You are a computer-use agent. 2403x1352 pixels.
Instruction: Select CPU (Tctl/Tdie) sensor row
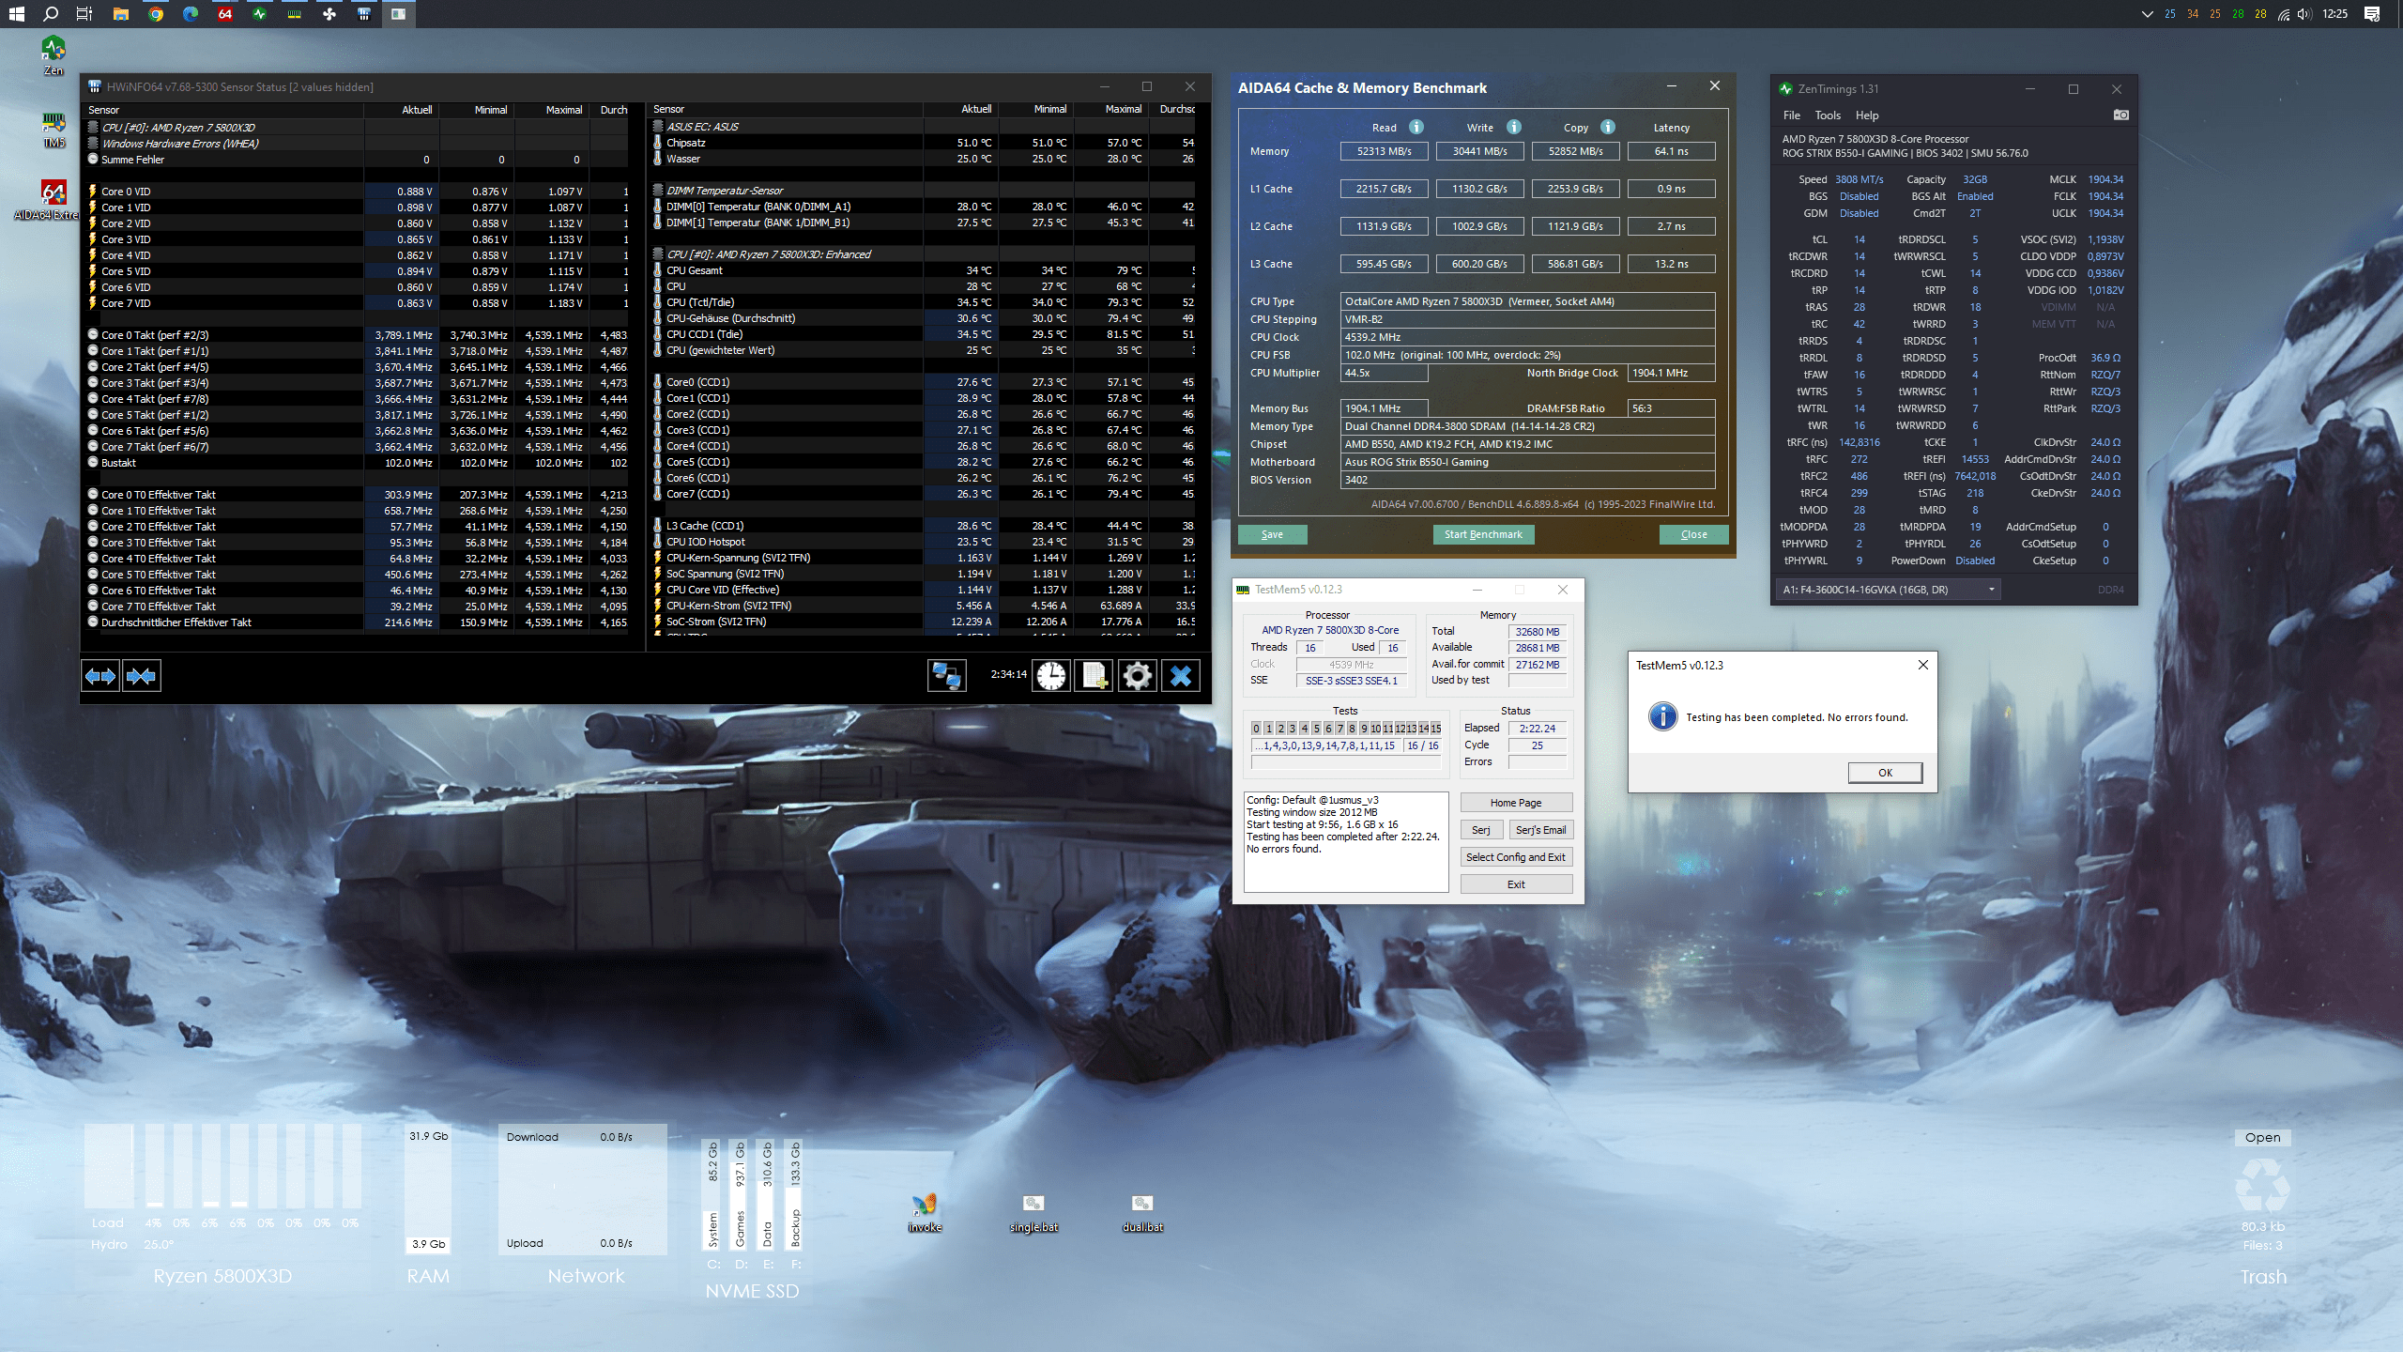(x=923, y=302)
